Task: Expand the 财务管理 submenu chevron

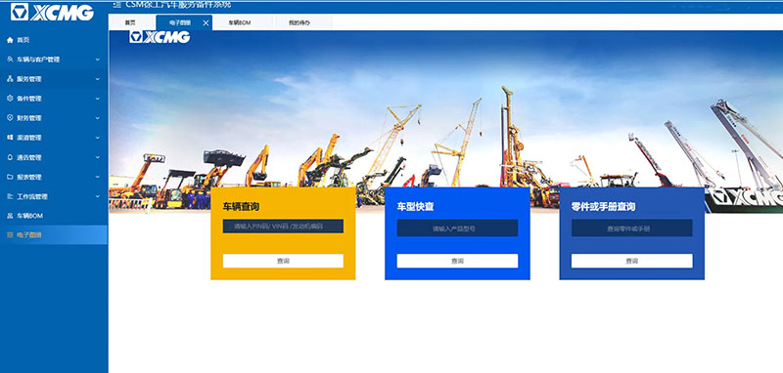Action: [x=97, y=118]
